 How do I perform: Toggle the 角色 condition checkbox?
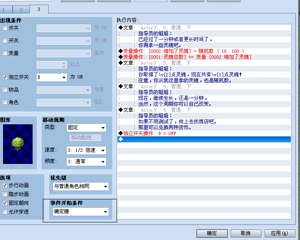pos(5,102)
